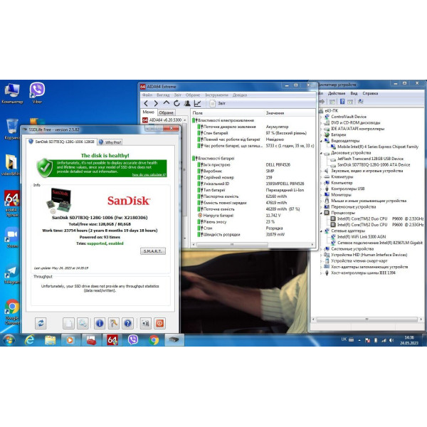The width and height of the screenshot is (427, 427).
Task: Open Google Chrome desktop shortcut
Action: pyautogui.click(x=12, y=312)
